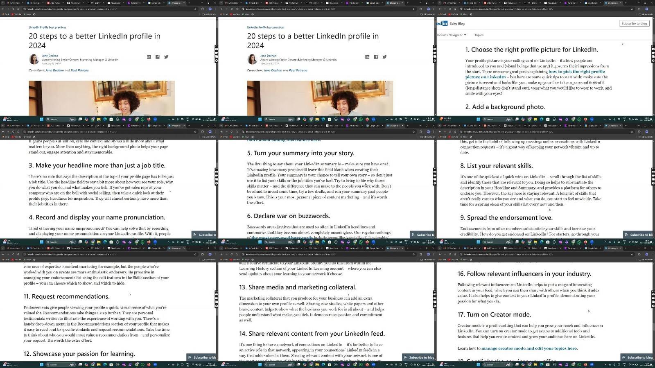Click gear icon on side widget, step 1 window

pyautogui.click(x=653, y=61)
